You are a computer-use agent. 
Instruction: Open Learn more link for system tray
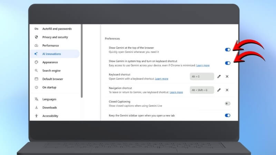(203, 65)
